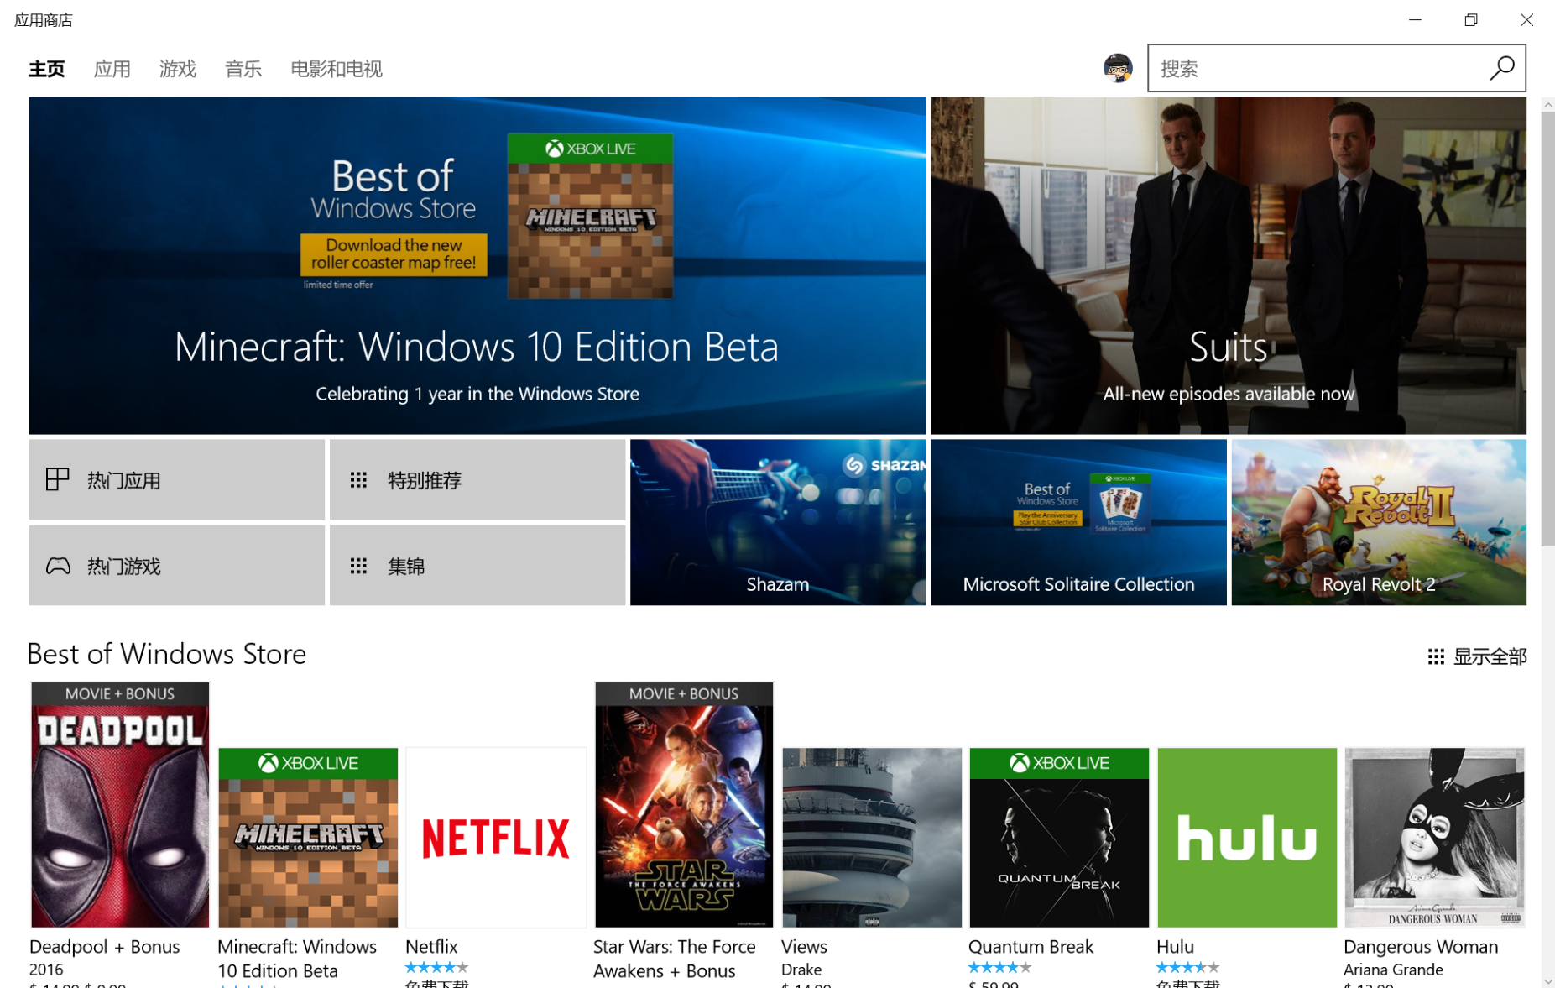Switch to the 电影和电视 tab
The width and height of the screenshot is (1555, 988).
pyautogui.click(x=336, y=69)
